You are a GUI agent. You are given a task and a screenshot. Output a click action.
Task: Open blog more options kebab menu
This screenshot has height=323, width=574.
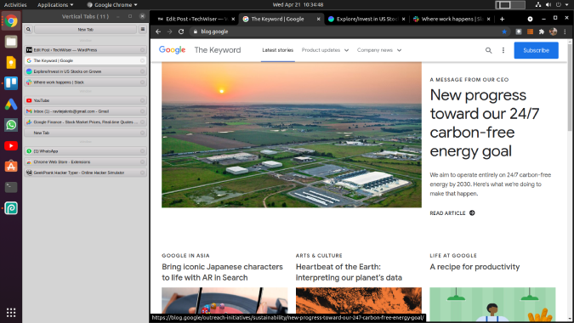pos(503,50)
